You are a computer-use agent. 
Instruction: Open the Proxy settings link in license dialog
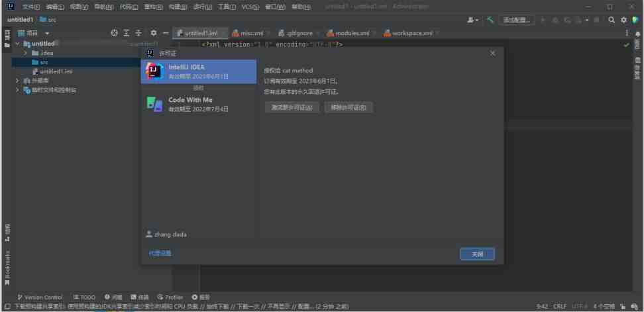[x=160, y=253]
